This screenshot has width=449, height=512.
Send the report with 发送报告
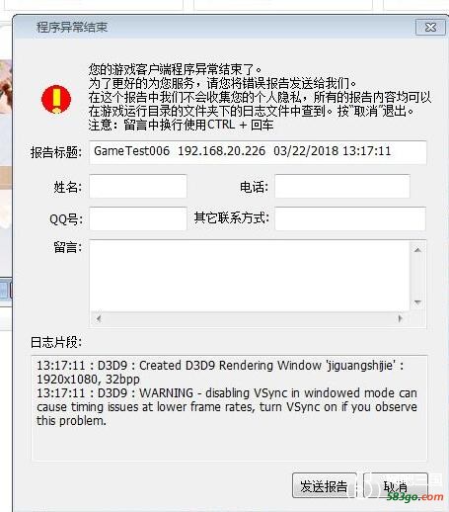[324, 485]
